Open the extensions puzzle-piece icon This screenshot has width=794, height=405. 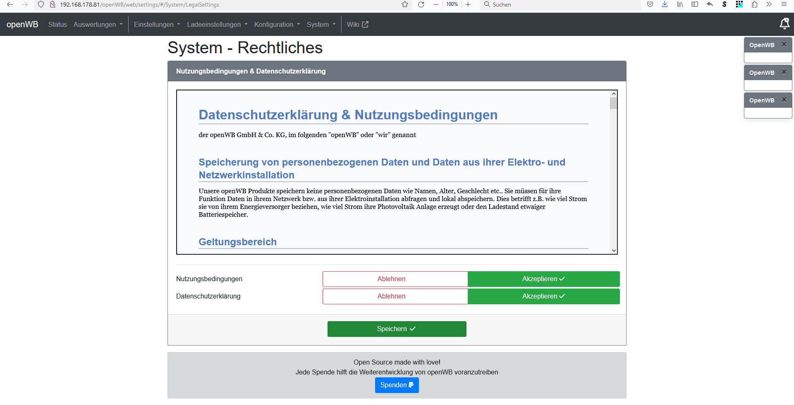pyautogui.click(x=754, y=5)
